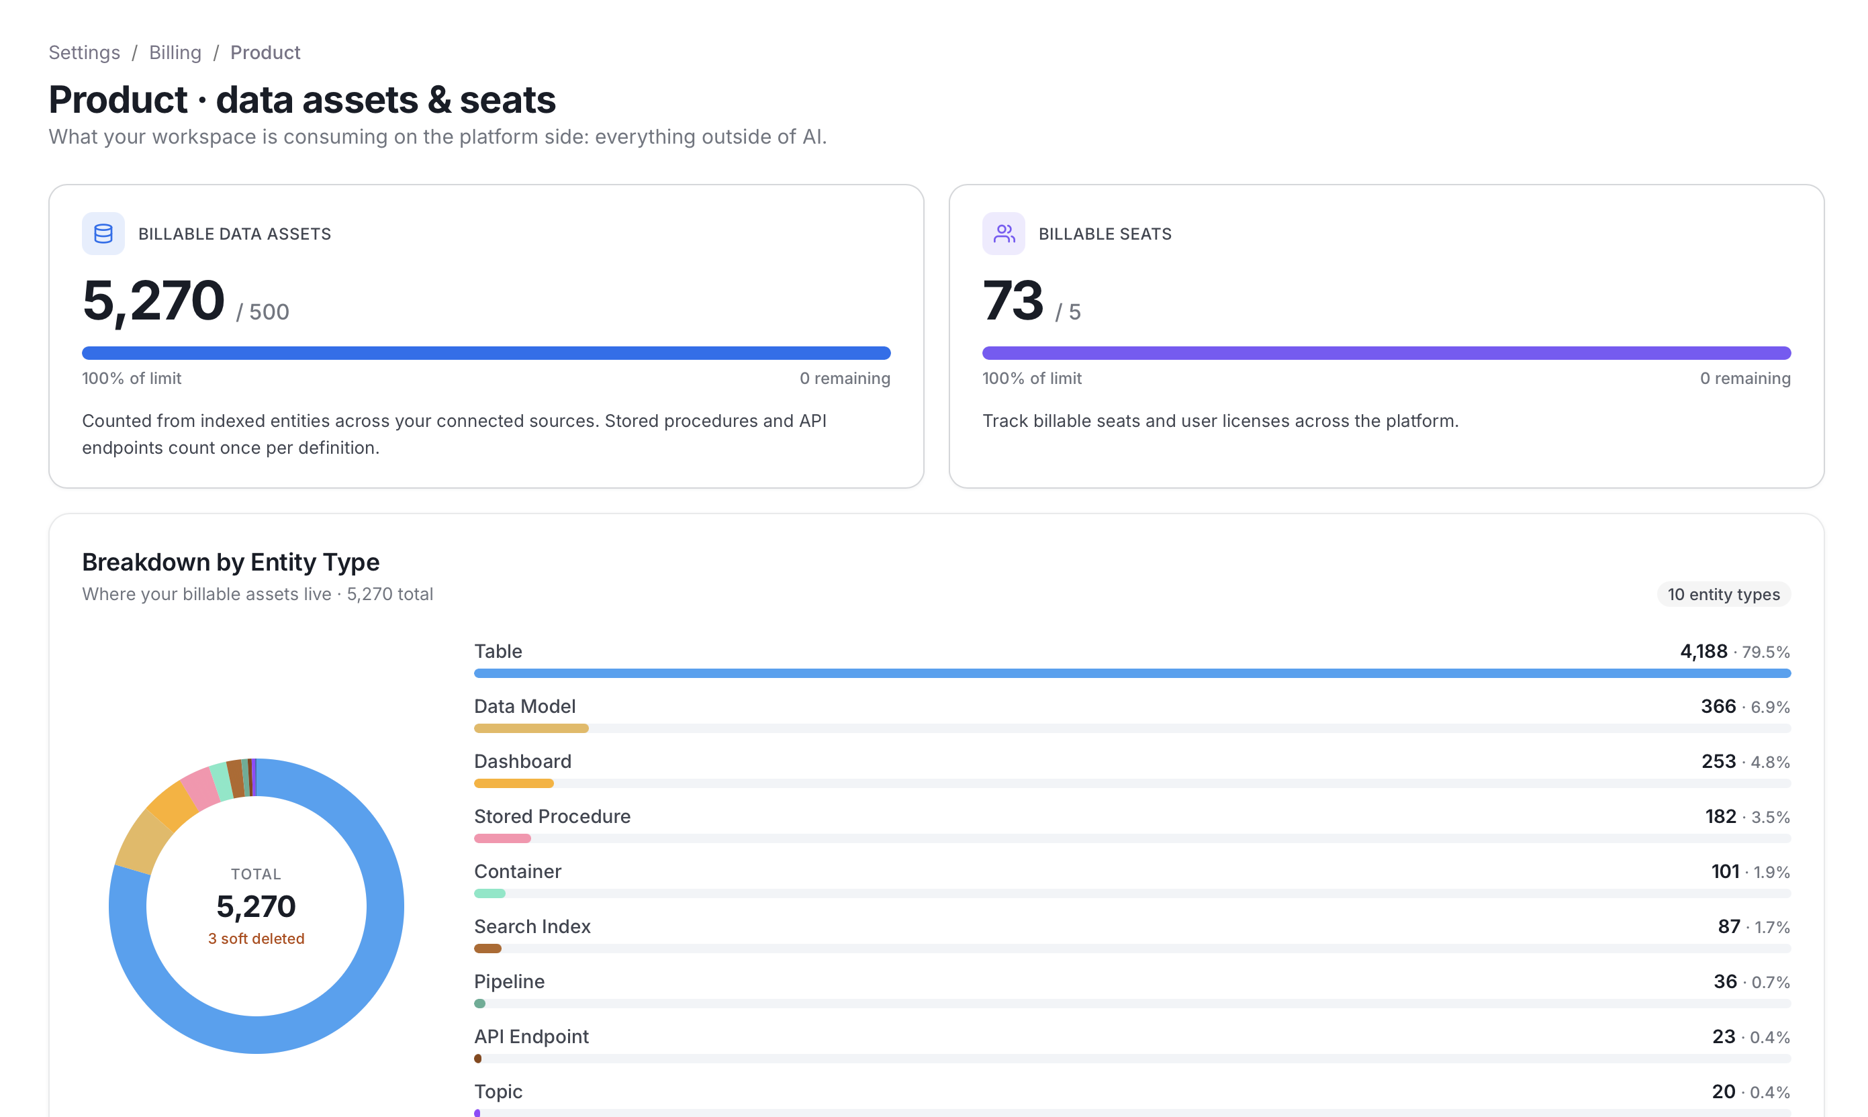Select the Dashboard row label
Image resolution: width=1868 pixels, height=1117 pixels.
(x=522, y=761)
